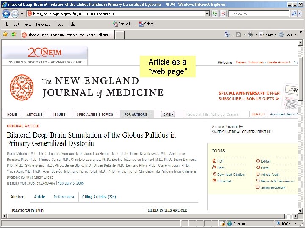
Task: Click the NEJM 200 anniversary logo
Action: (x=45, y=52)
